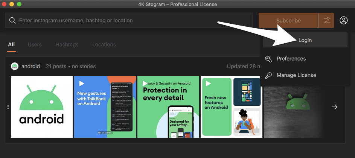Choose Manage License menu entry
The height and width of the screenshot is (158, 355).
pyautogui.click(x=296, y=75)
